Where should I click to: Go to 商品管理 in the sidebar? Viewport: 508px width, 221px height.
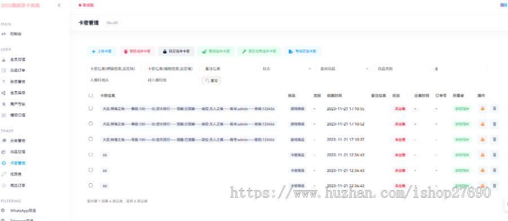tap(17, 152)
